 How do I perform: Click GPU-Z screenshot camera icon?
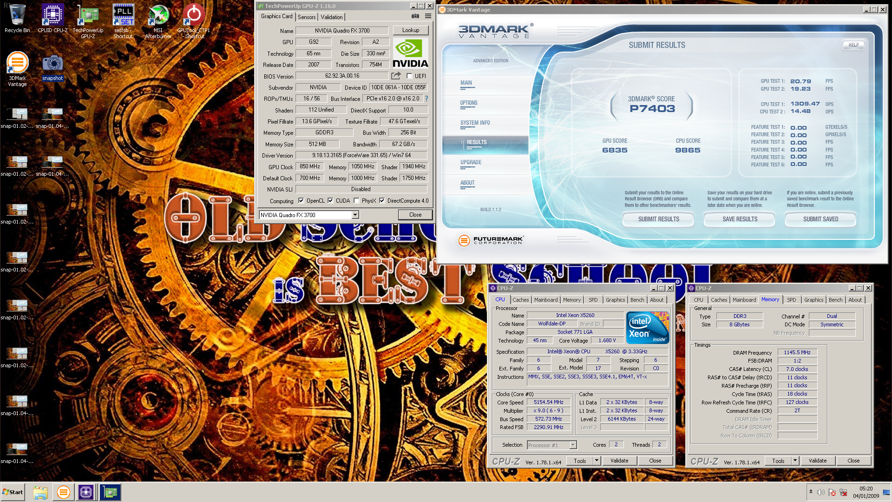415,16
